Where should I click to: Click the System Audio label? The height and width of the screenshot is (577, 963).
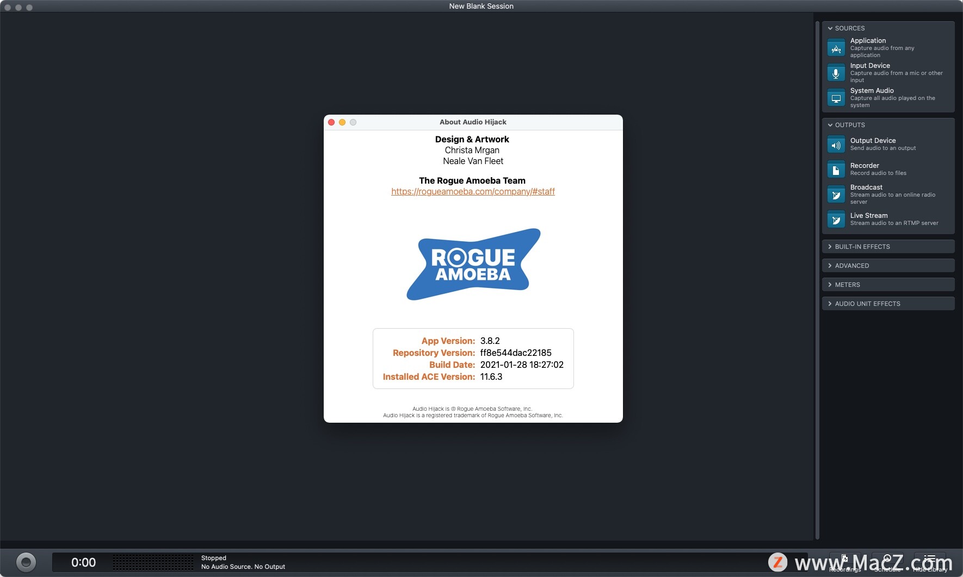tap(872, 91)
